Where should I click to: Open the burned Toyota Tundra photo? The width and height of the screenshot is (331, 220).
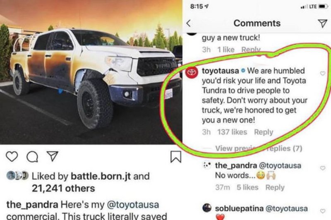tap(91, 72)
